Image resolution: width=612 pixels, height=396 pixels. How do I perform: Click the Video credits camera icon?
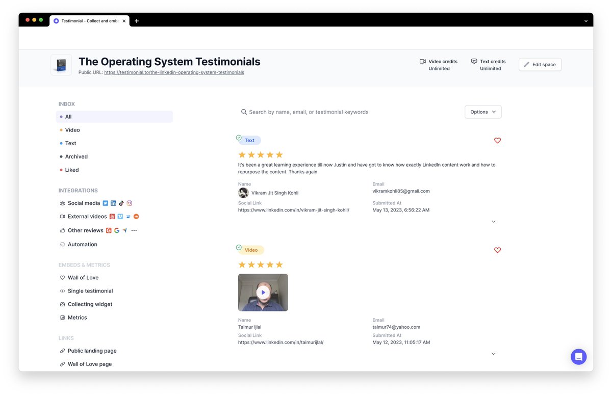coord(423,61)
